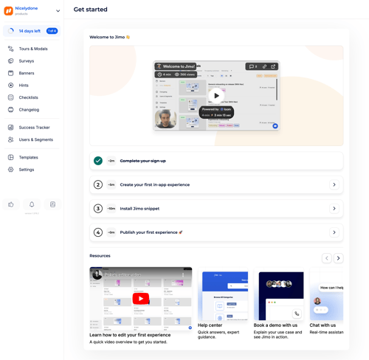Click the green completed sign-up checkmark
Viewport: 369px width, 360px height.
tap(98, 161)
